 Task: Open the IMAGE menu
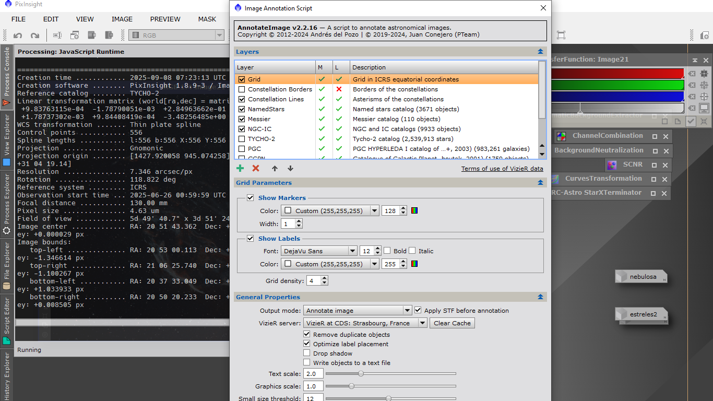(x=122, y=19)
